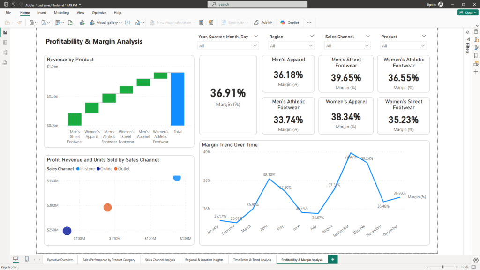480x270 pixels.
Task: Open the Modeling ribbon tab
Action: coord(61,13)
